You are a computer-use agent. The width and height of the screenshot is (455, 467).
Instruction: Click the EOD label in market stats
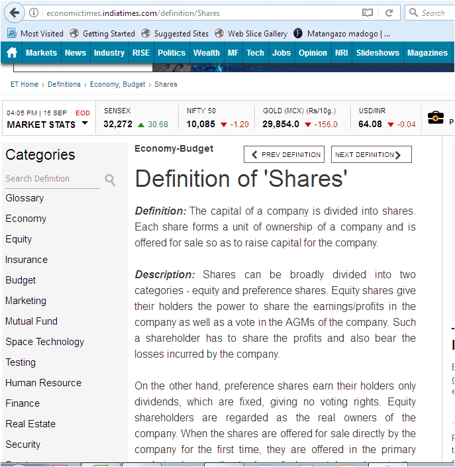click(83, 113)
